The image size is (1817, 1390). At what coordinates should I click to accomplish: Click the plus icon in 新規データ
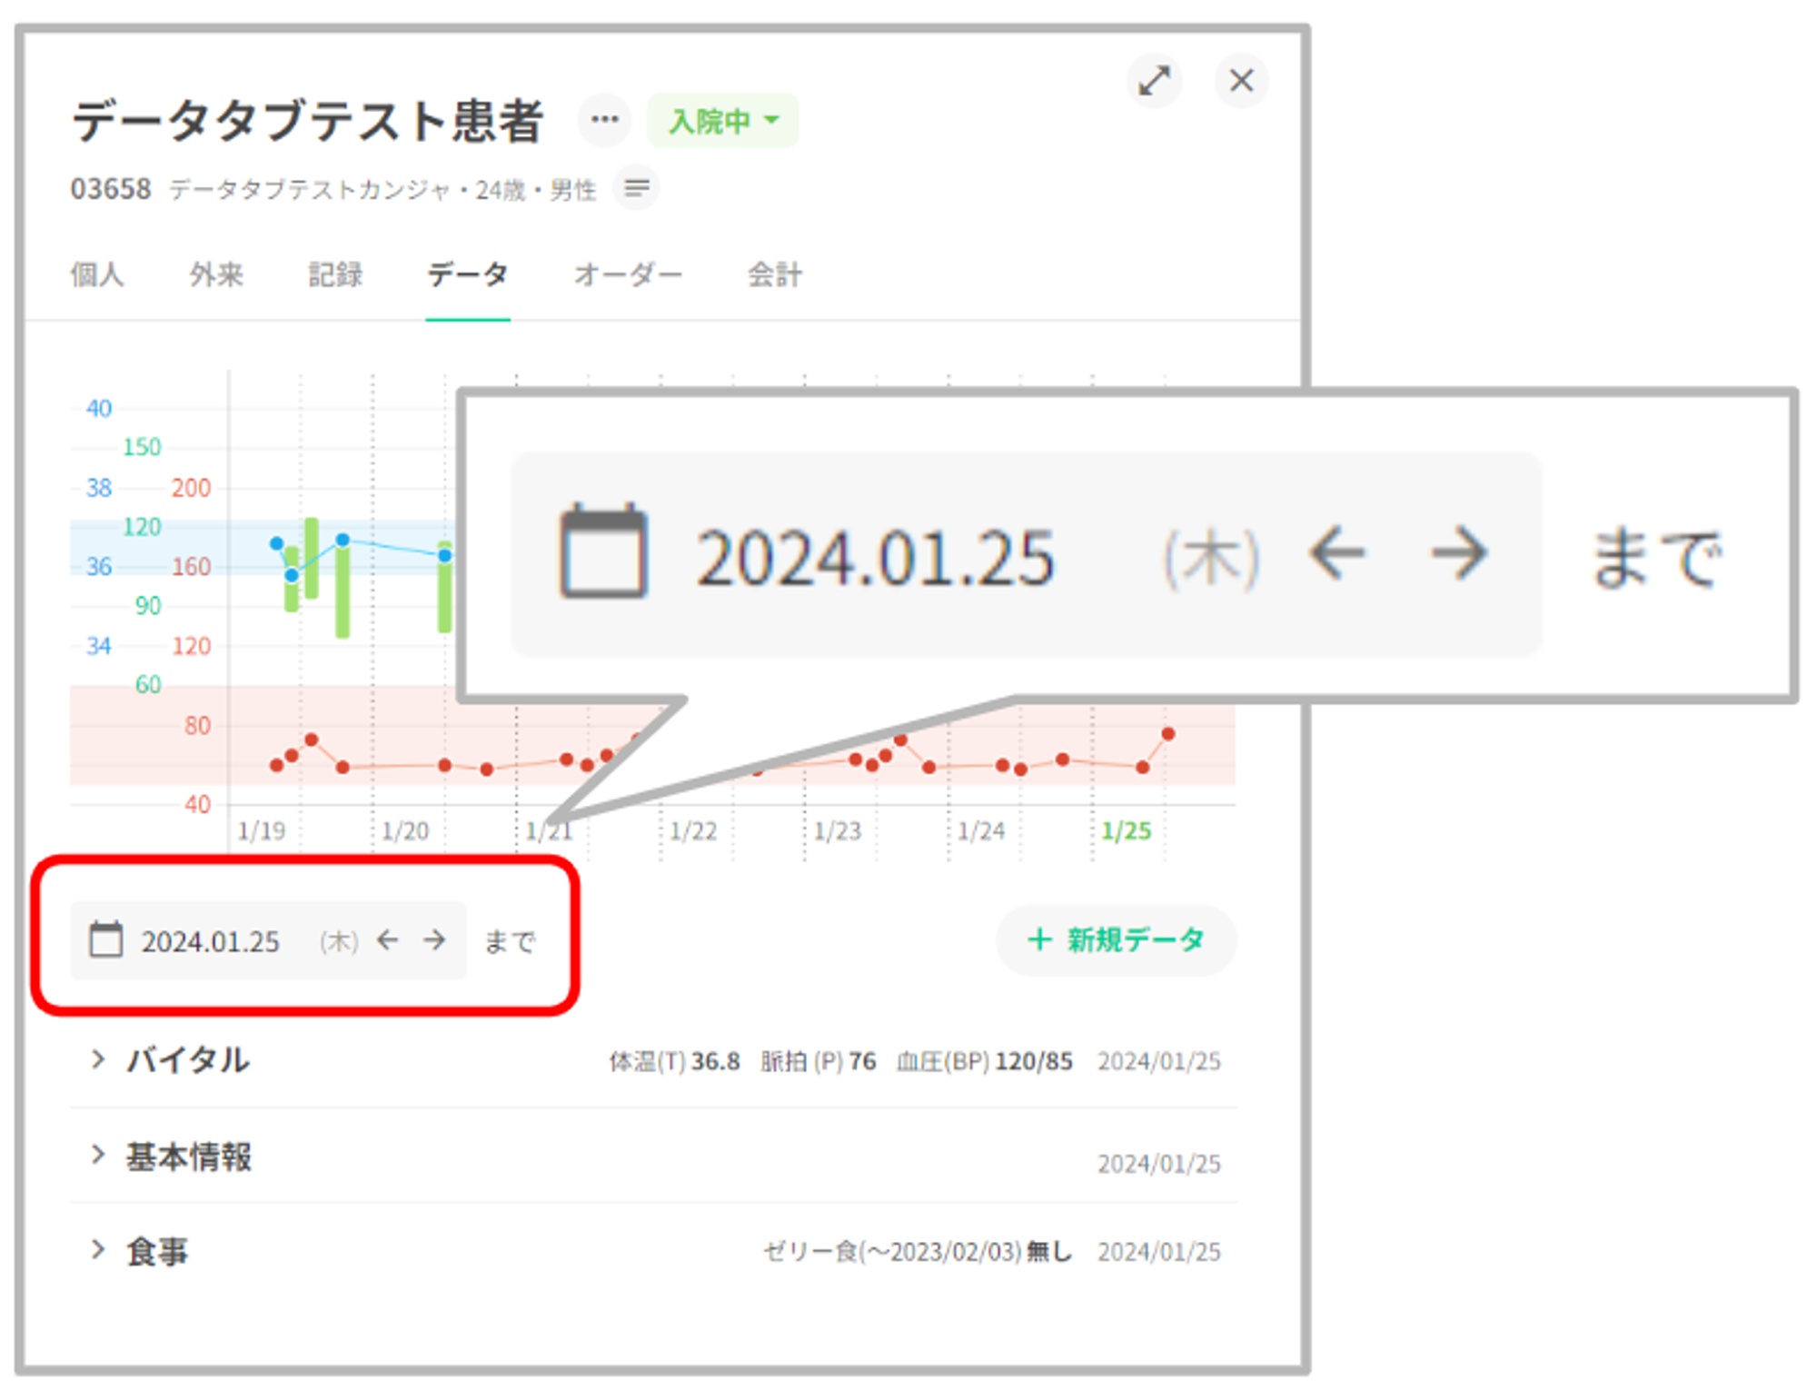tap(1038, 939)
